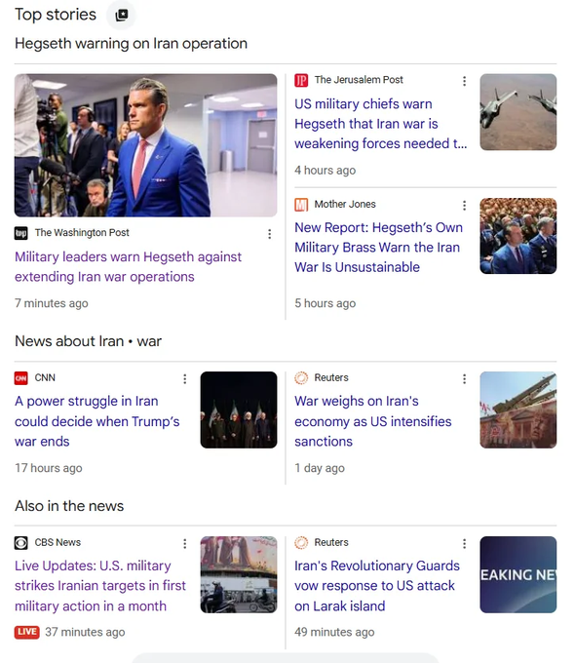Click 'The Jerusalem Post' source name

point(359,80)
